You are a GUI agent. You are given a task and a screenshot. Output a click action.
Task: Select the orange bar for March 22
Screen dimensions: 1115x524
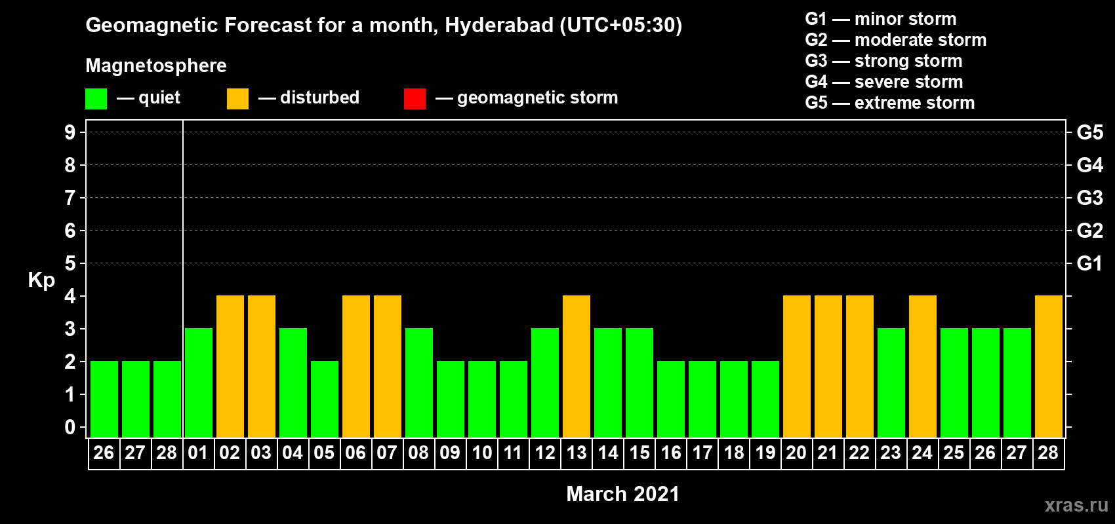pos(860,366)
